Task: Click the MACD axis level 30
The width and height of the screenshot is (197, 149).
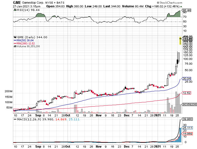Action: click(185, 125)
